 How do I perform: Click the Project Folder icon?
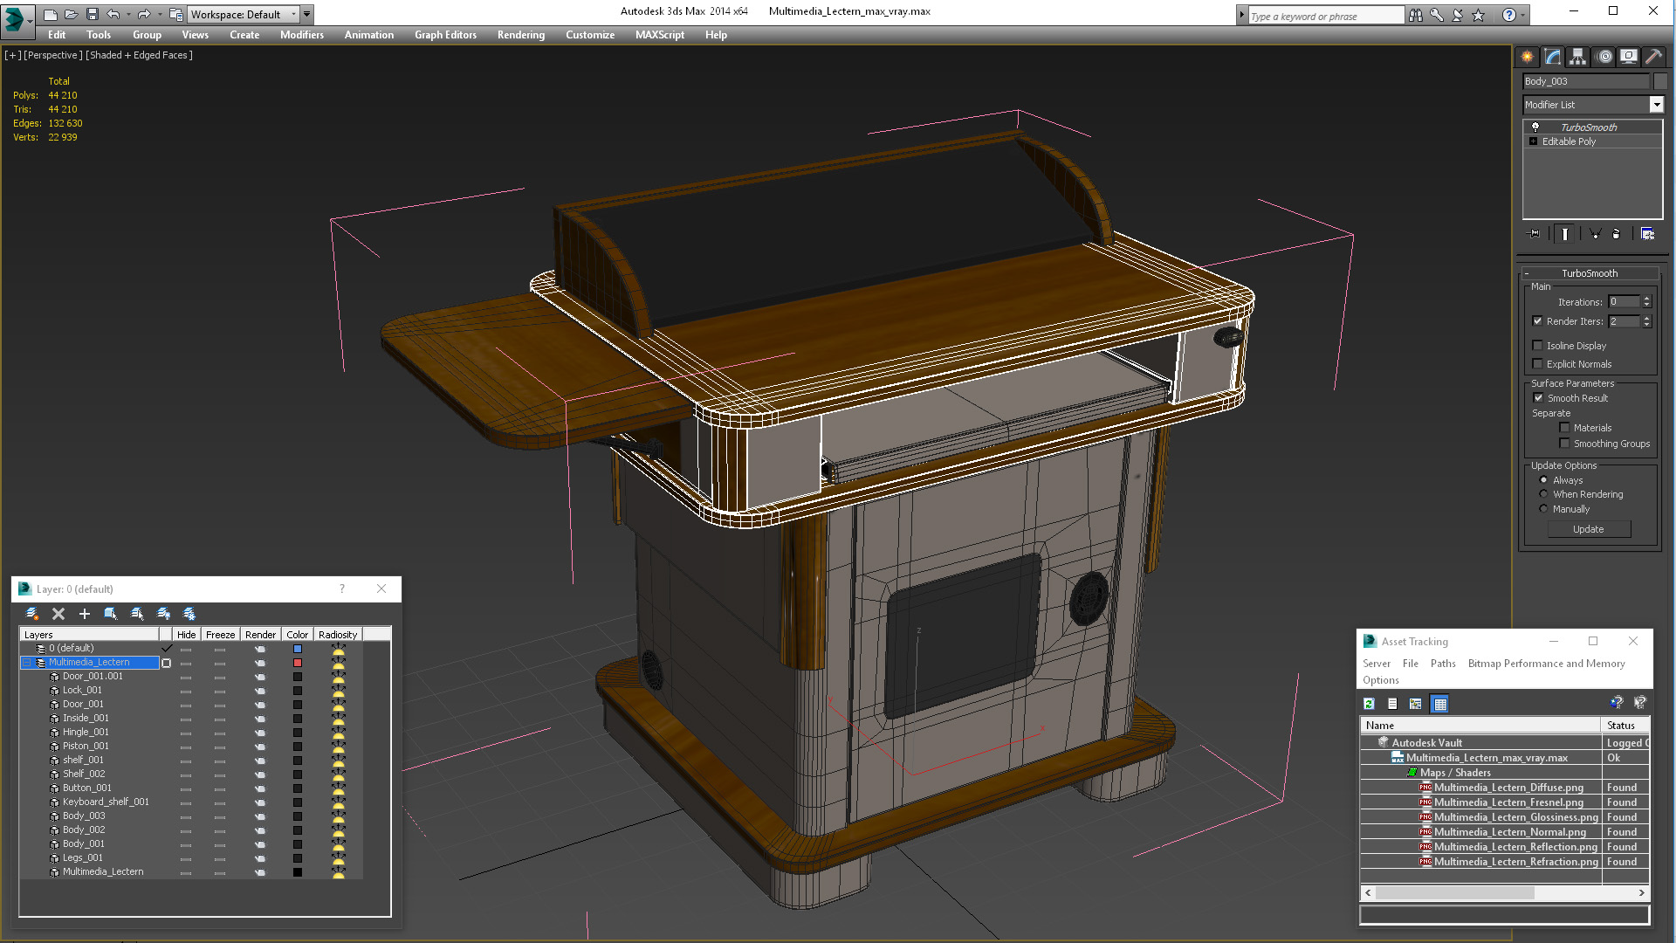(176, 14)
